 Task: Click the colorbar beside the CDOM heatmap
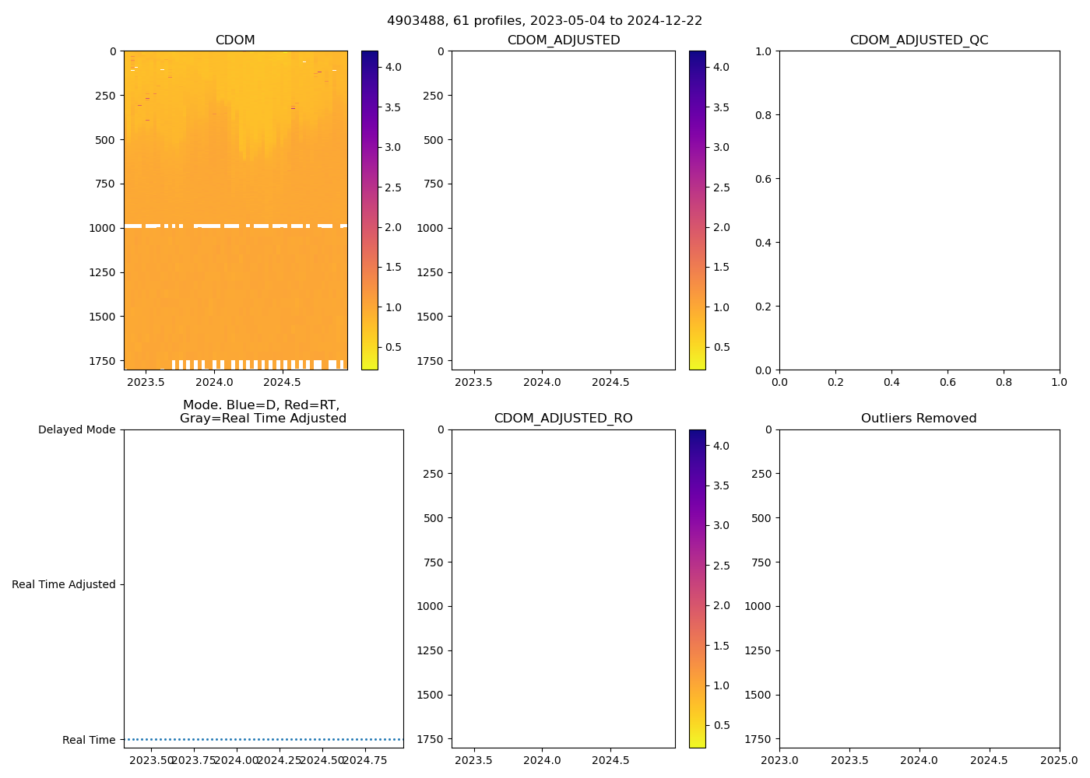(370, 210)
